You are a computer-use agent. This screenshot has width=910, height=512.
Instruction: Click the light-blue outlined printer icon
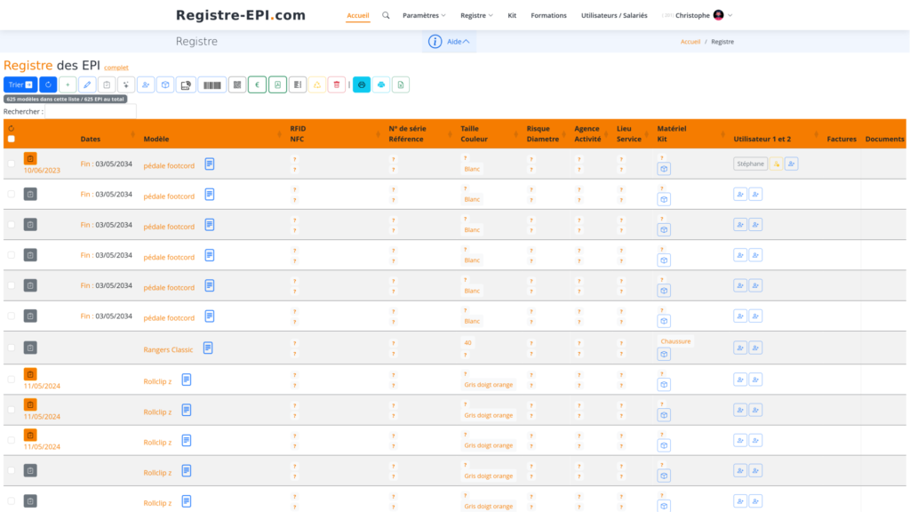click(381, 84)
